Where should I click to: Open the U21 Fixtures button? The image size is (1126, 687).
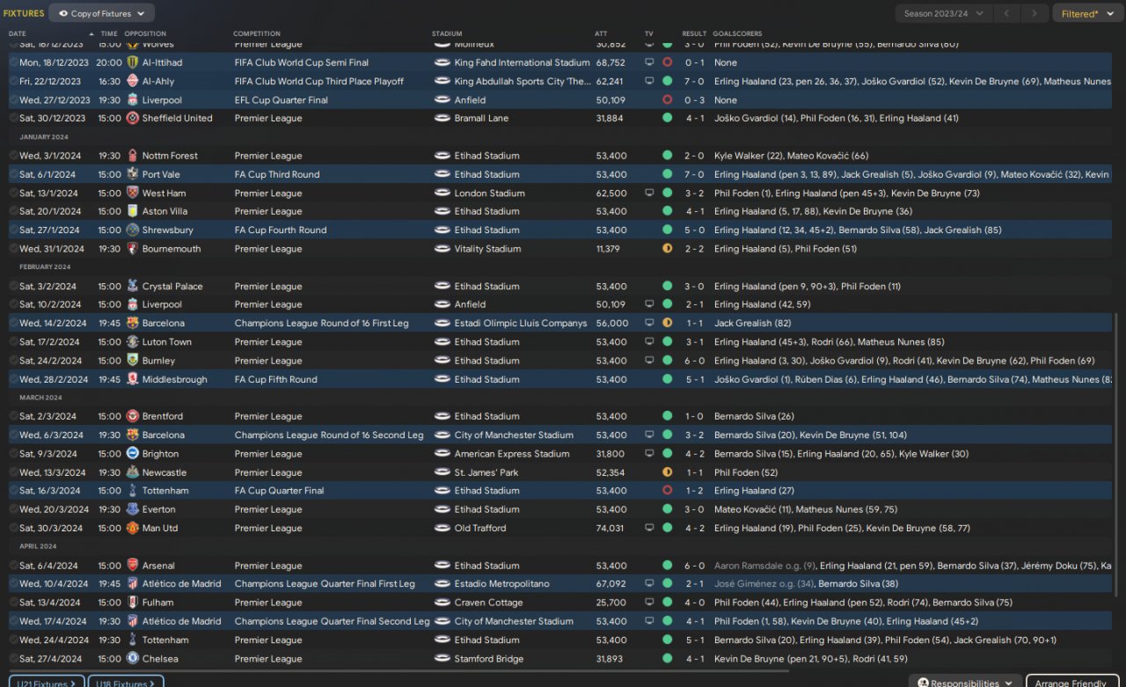pos(48,683)
